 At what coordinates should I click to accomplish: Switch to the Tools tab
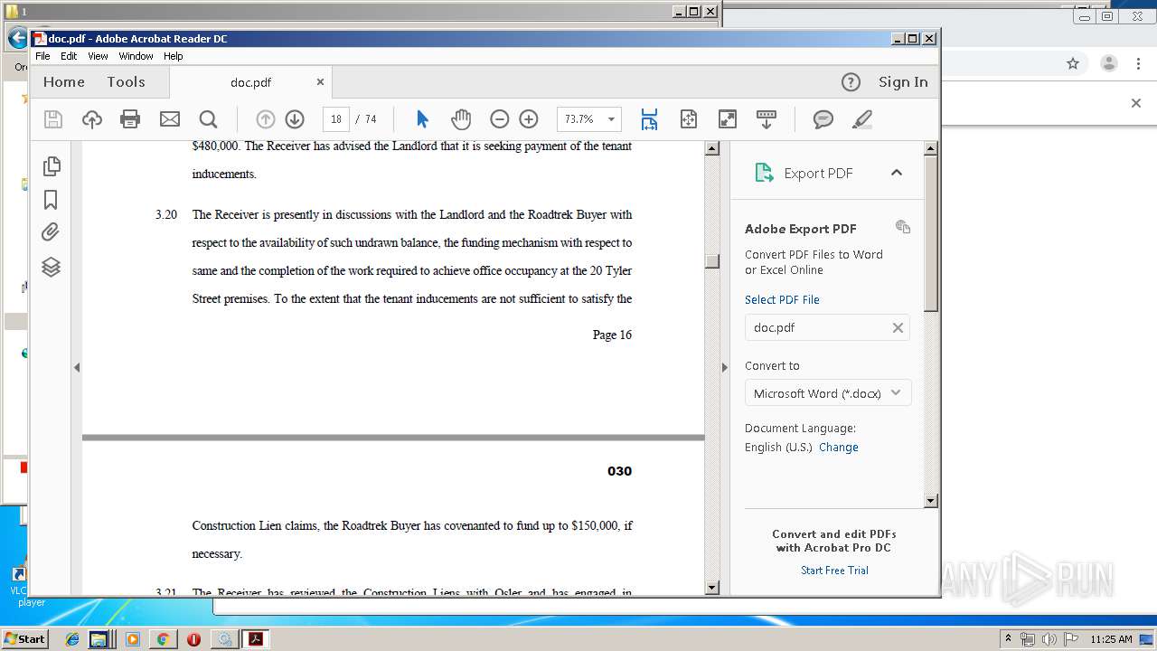click(x=126, y=82)
